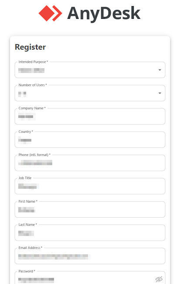Expand the Intended Purpose dropdown arrow
This screenshot has width=179, height=284.
click(x=160, y=70)
